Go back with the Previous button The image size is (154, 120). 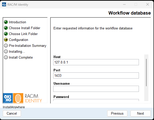tap(117, 113)
